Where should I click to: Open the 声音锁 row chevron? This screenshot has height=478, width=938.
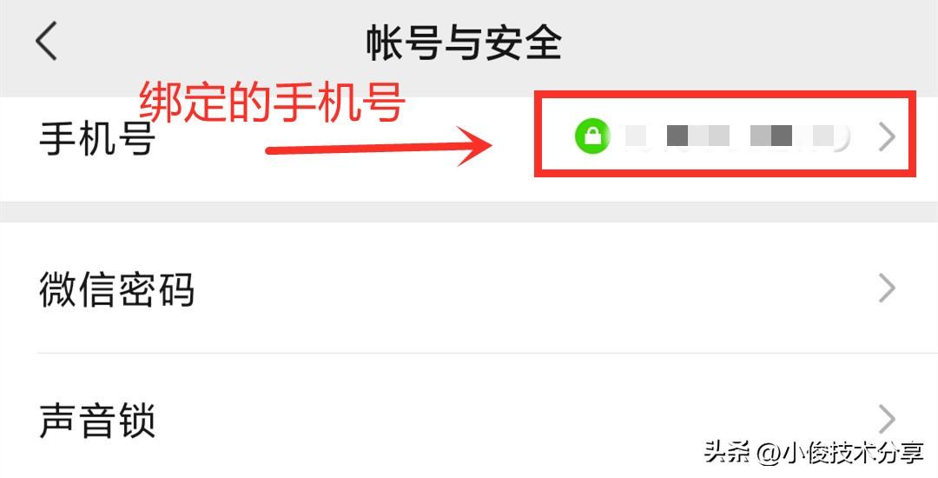point(887,419)
